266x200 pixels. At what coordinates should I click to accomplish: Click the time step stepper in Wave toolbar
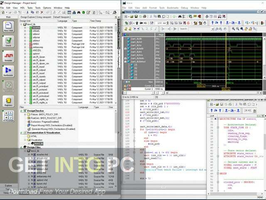pos(167,23)
